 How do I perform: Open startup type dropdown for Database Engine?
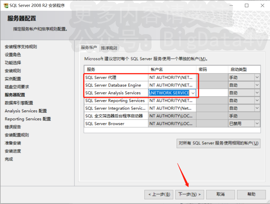click(257, 85)
